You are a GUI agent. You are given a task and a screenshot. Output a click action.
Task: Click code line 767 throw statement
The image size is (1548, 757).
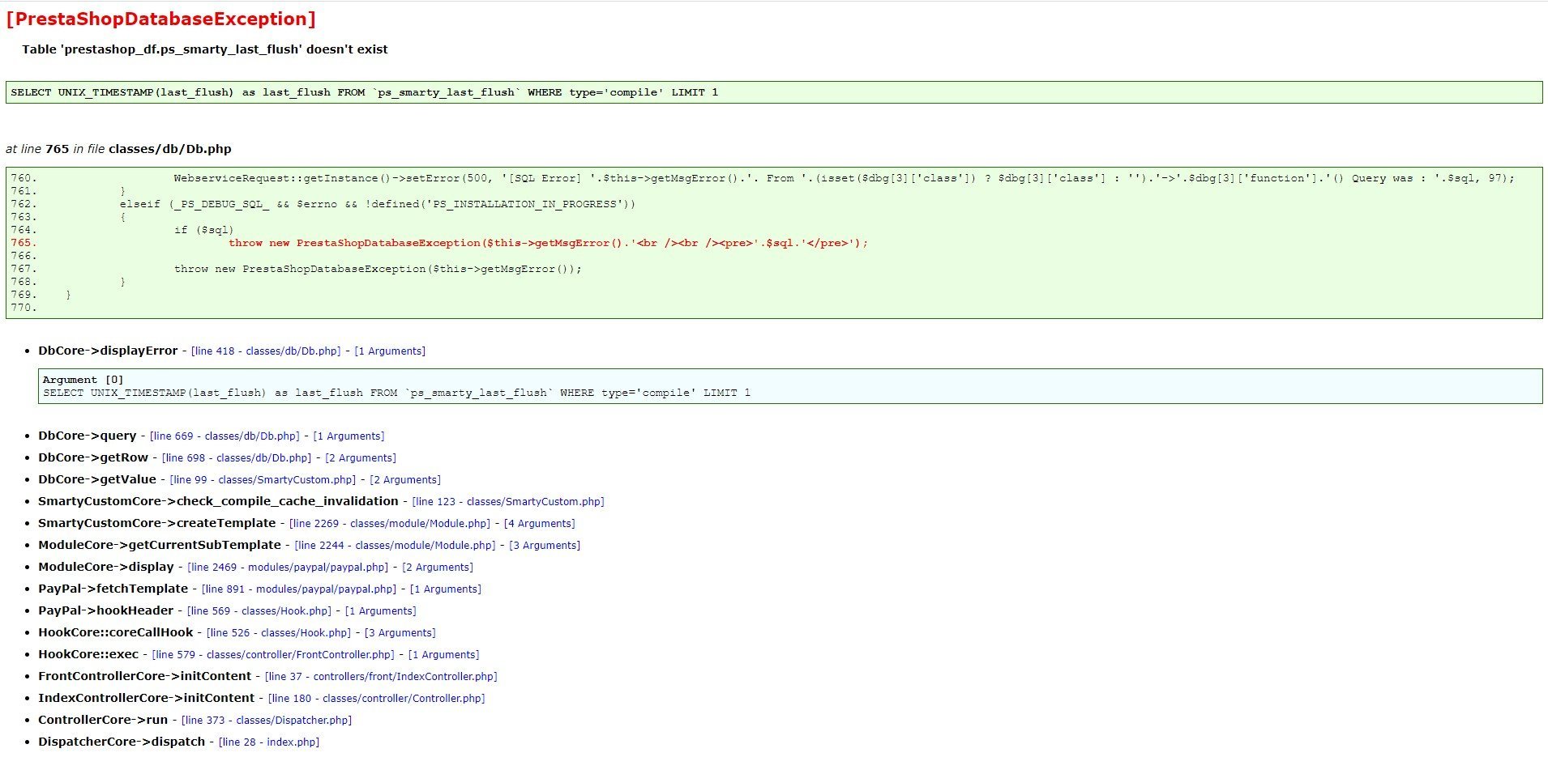click(378, 269)
